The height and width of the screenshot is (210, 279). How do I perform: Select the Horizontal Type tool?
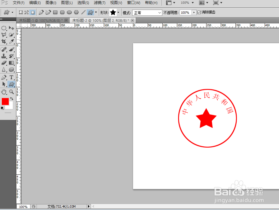11,77
